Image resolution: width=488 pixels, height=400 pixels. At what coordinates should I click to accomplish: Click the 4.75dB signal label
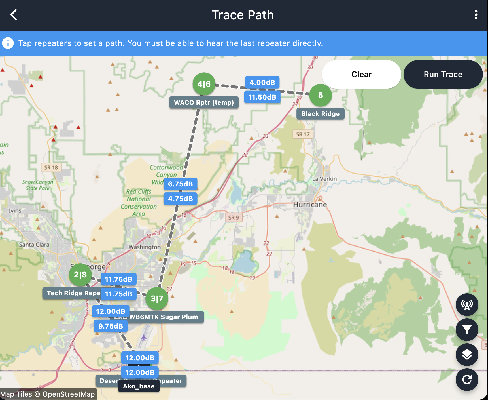tap(180, 199)
